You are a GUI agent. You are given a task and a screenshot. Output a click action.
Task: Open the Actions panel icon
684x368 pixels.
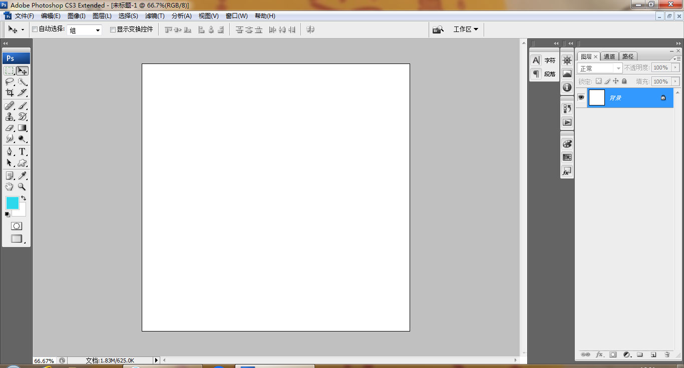(x=567, y=122)
